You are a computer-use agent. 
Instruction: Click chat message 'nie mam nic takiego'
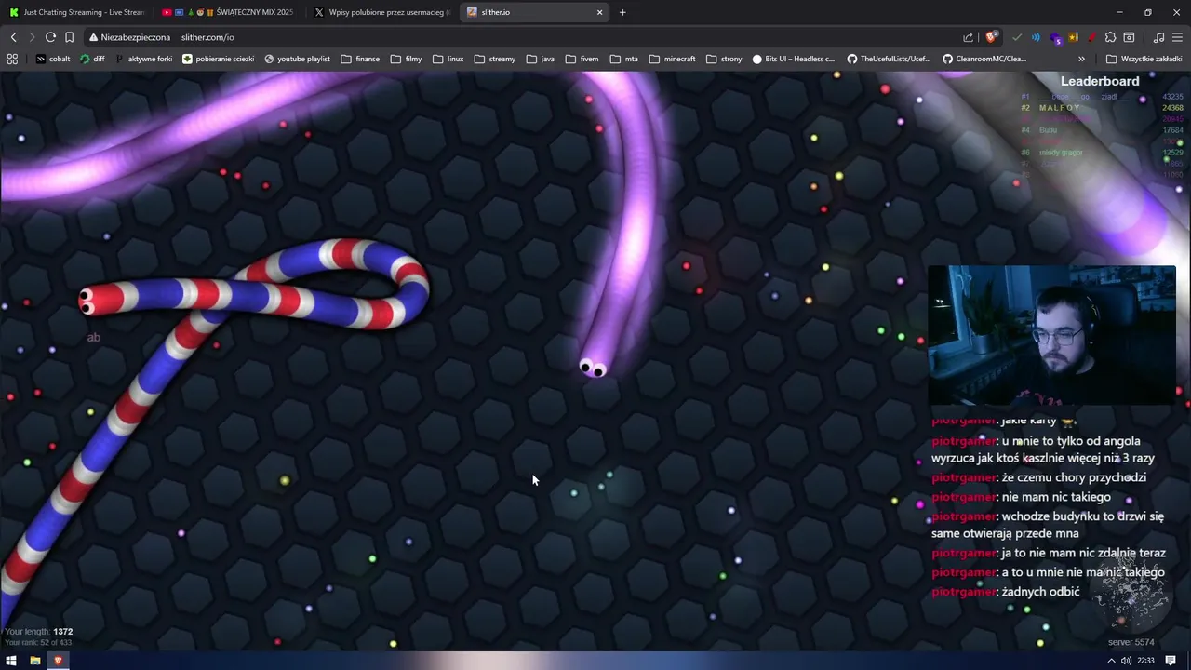(1056, 497)
